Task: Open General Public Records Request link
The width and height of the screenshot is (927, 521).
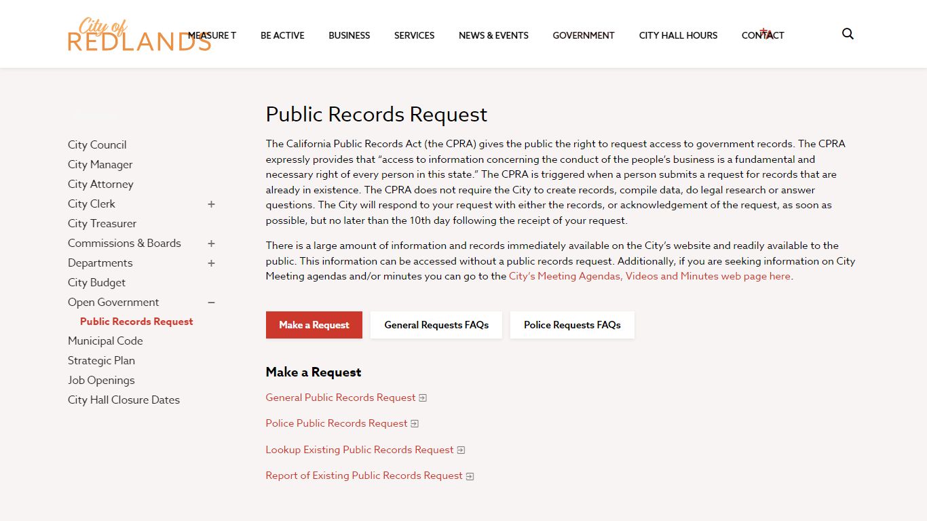Action: (341, 398)
